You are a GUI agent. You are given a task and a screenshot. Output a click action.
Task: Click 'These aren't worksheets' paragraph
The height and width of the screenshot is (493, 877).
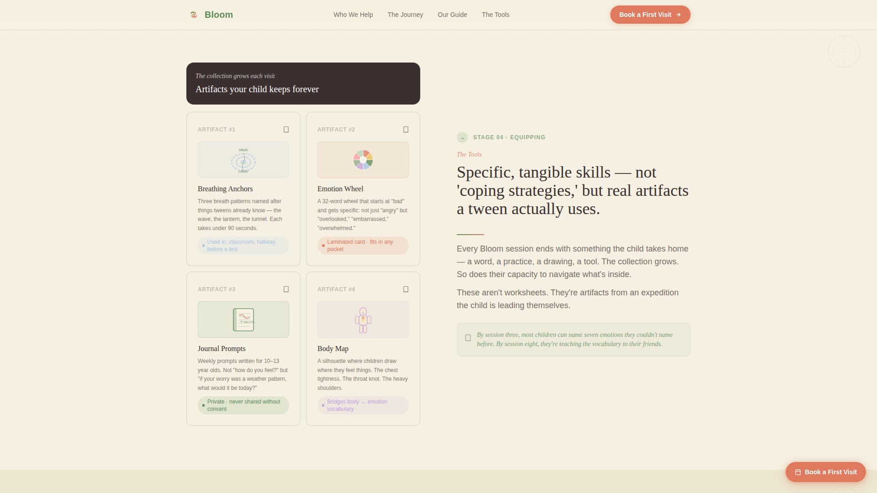pos(568,299)
